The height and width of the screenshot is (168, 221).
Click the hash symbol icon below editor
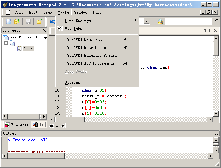(63, 126)
